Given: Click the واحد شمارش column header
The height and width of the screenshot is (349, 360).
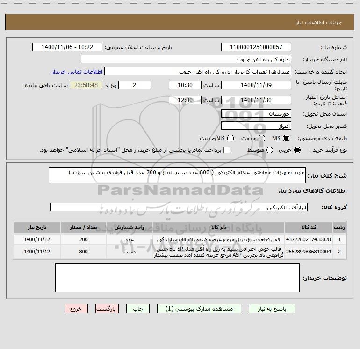Looking at the screenshot, I should (x=130, y=227).
